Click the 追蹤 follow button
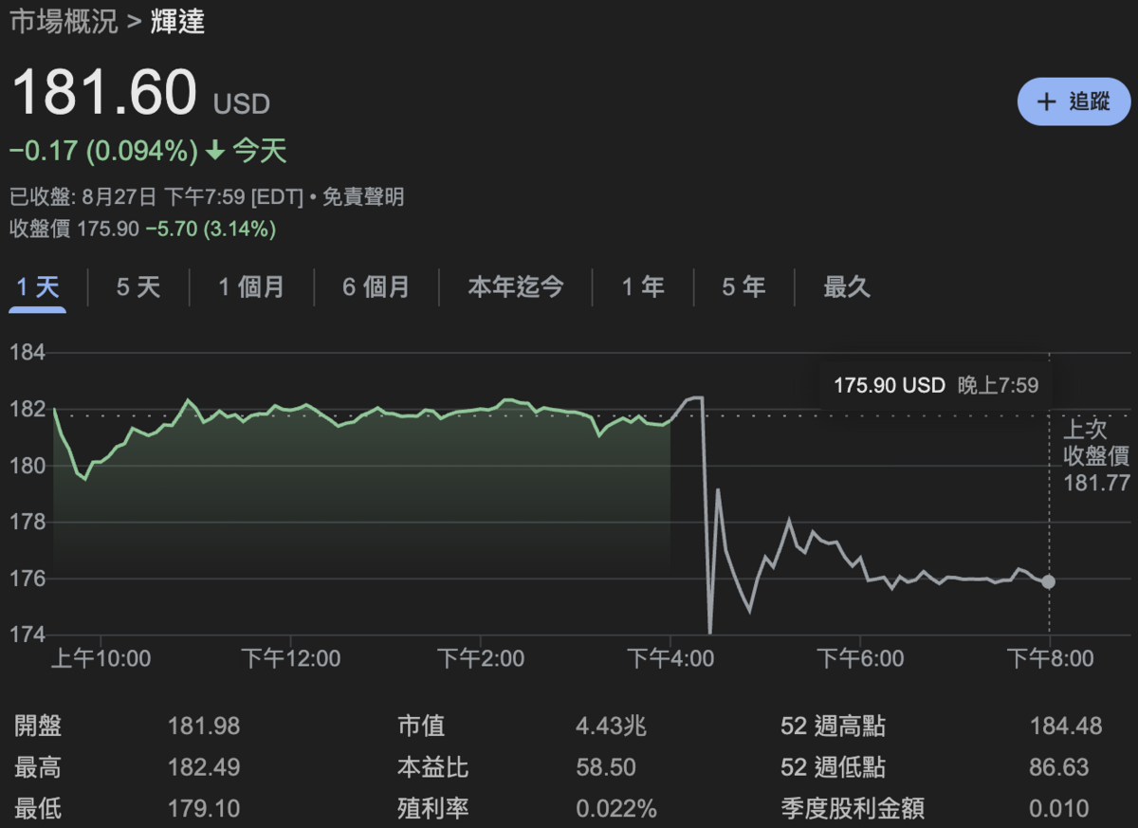The width and height of the screenshot is (1138, 828). point(1074,102)
